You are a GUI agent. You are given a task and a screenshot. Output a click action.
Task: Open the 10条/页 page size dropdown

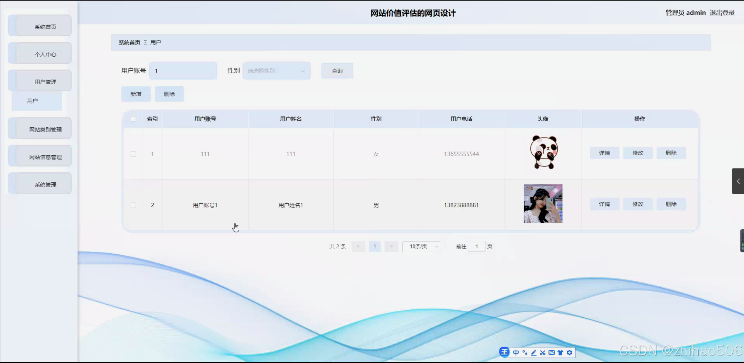click(421, 246)
